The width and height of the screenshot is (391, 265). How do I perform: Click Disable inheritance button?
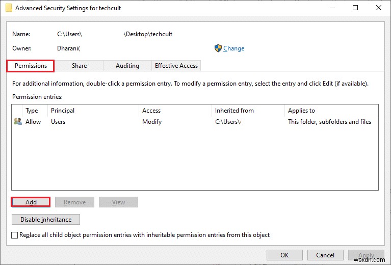46,219
